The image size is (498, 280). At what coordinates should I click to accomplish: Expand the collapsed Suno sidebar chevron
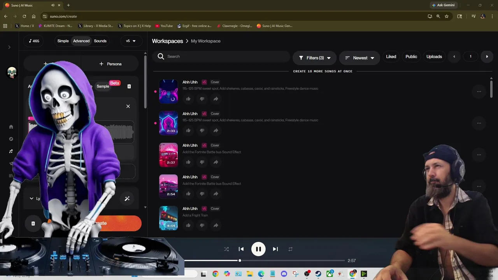(9, 47)
